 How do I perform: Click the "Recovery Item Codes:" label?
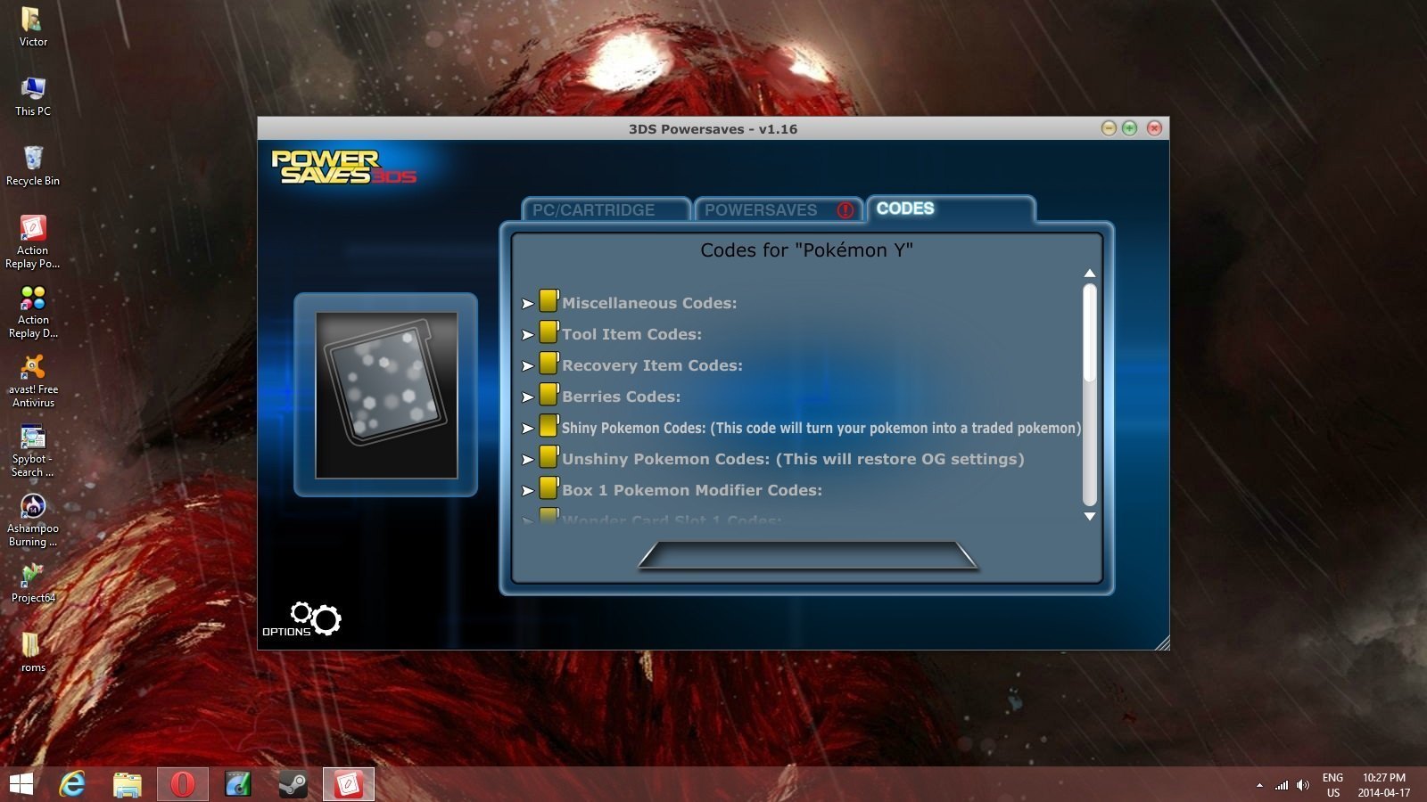[x=652, y=365]
